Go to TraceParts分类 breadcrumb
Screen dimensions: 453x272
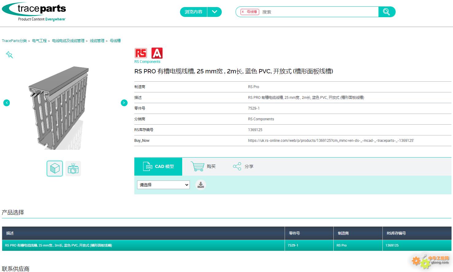point(14,41)
